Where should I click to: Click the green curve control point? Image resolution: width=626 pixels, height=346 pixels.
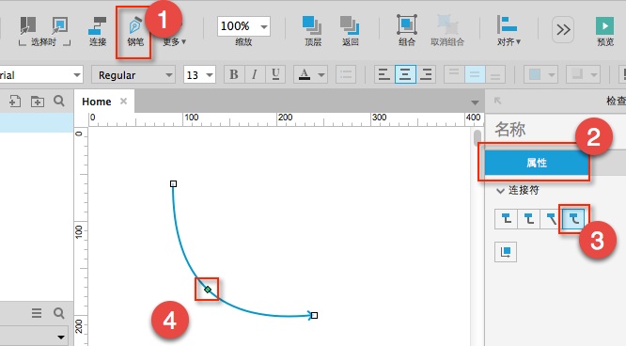(208, 290)
